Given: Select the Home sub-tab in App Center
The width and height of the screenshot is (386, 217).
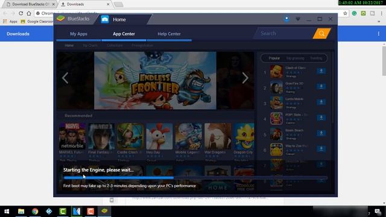Looking at the screenshot, I should (x=69, y=46).
